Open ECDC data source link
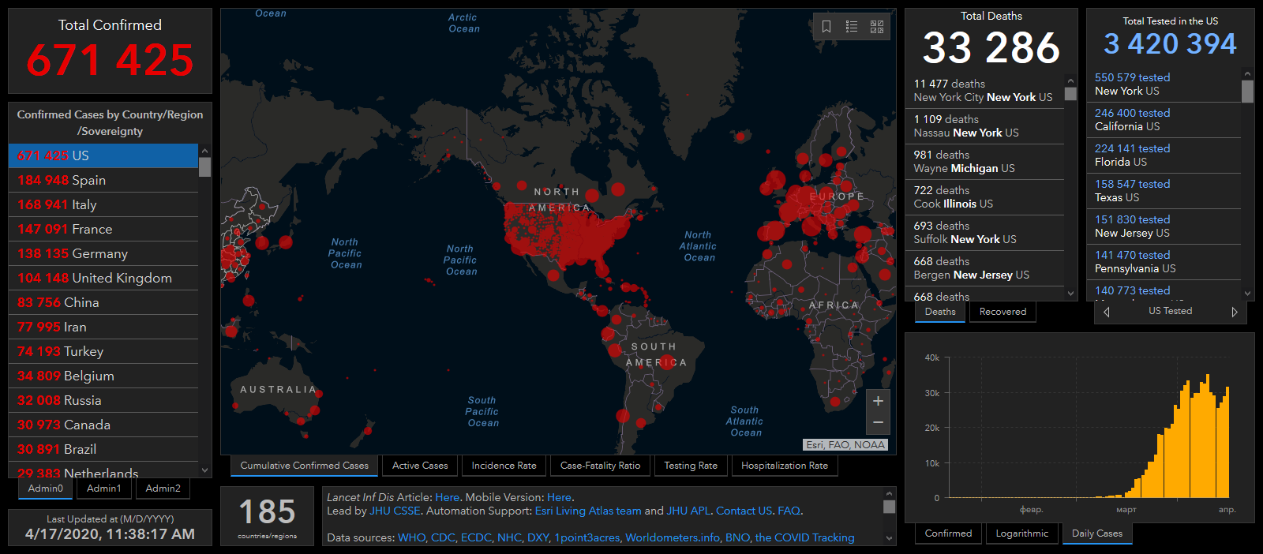 [x=476, y=537]
